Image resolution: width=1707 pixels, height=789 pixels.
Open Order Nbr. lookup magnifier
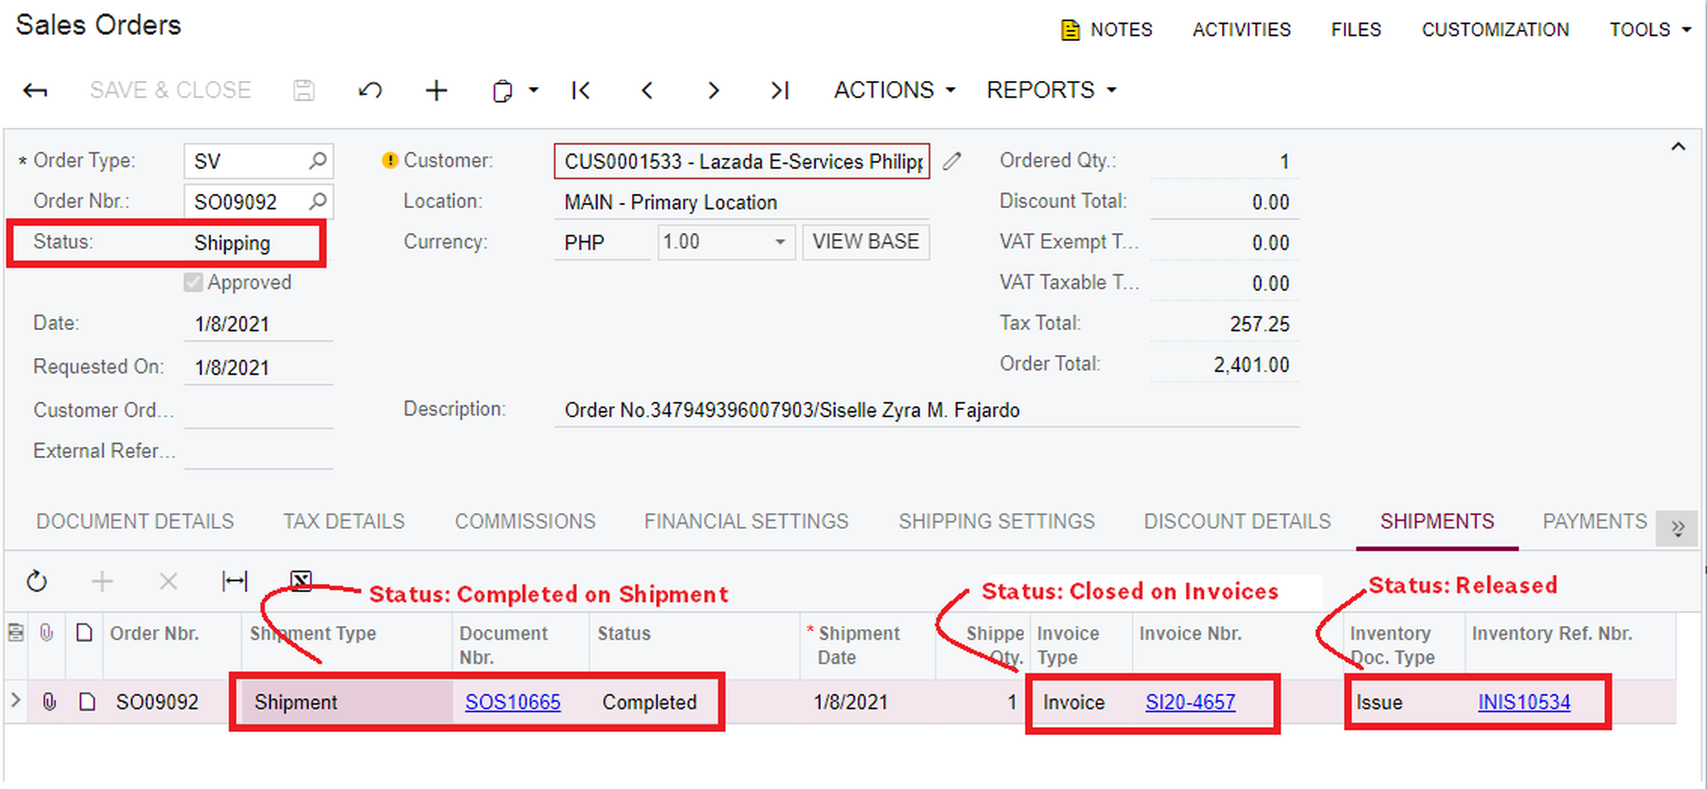[318, 201]
